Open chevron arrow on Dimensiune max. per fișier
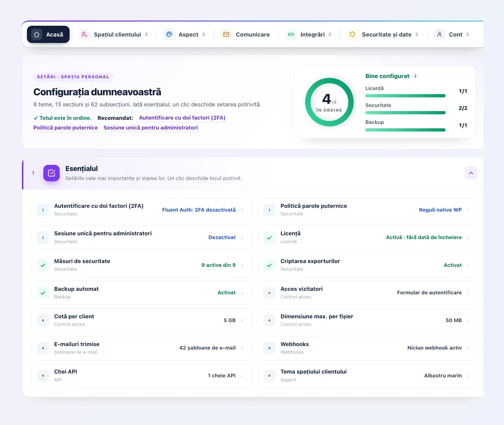 [x=468, y=321]
